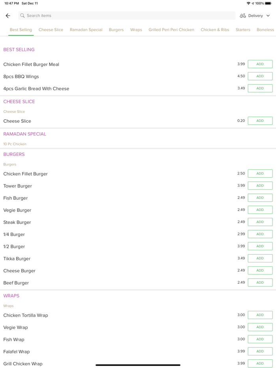
Task: Add the Falafel Wrap
Action: tap(260, 351)
